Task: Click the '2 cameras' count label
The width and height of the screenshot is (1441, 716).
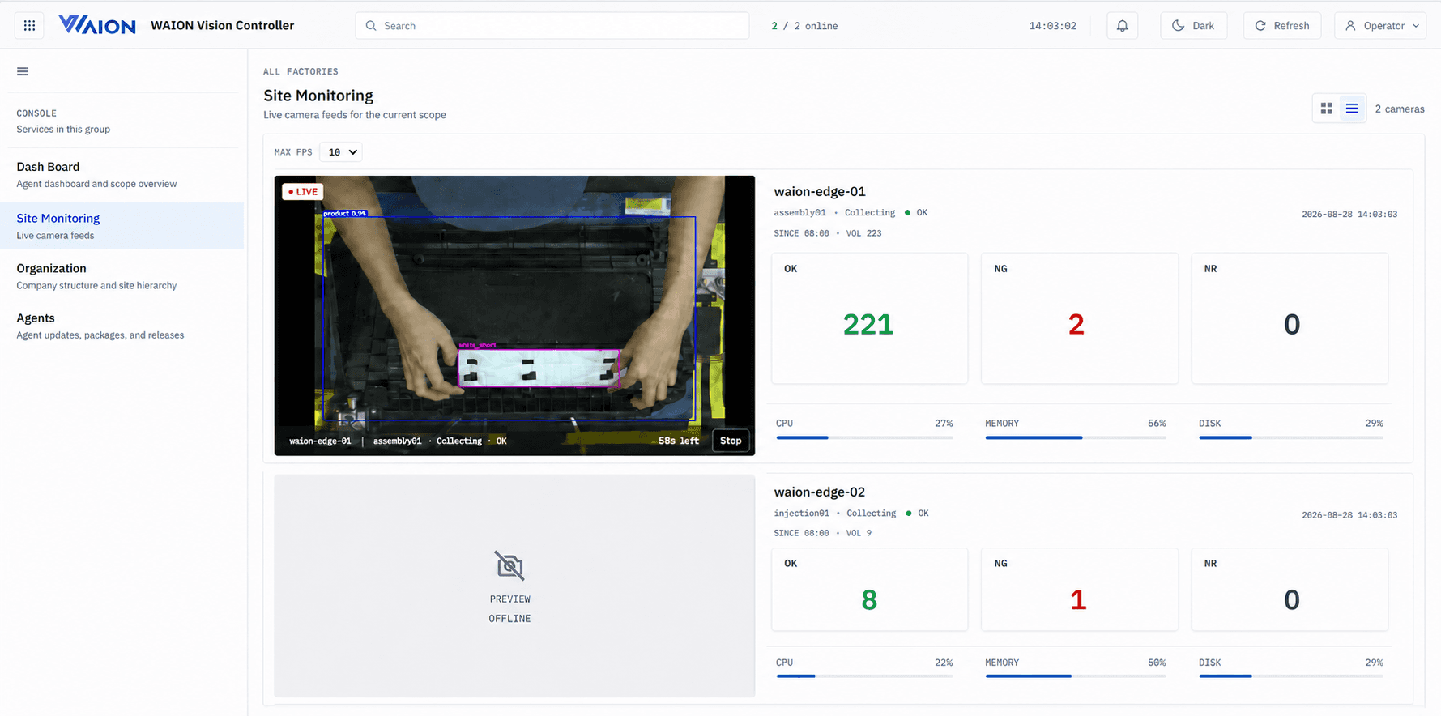Action: tap(1400, 109)
